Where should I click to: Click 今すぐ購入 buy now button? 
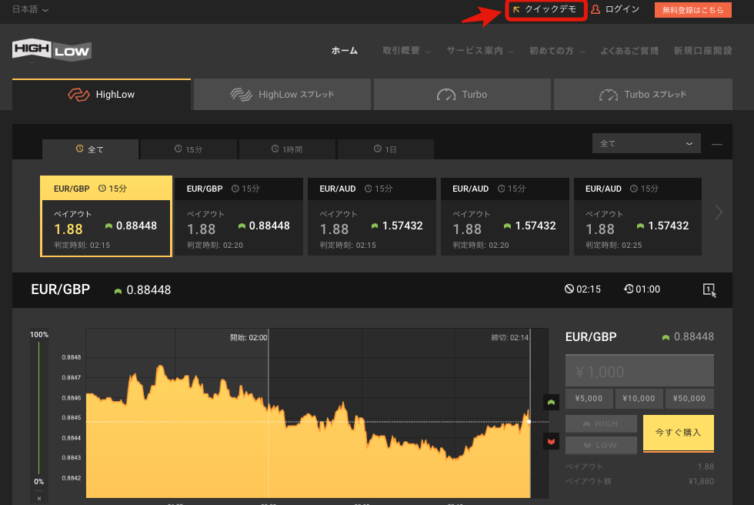pyautogui.click(x=678, y=433)
